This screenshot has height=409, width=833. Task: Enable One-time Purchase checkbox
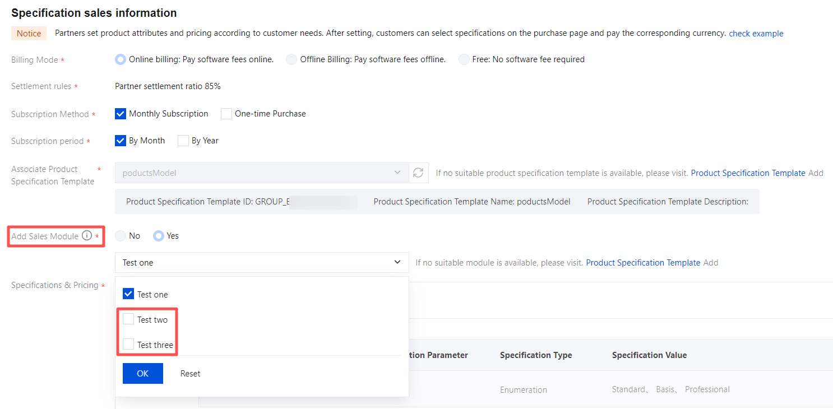point(226,114)
